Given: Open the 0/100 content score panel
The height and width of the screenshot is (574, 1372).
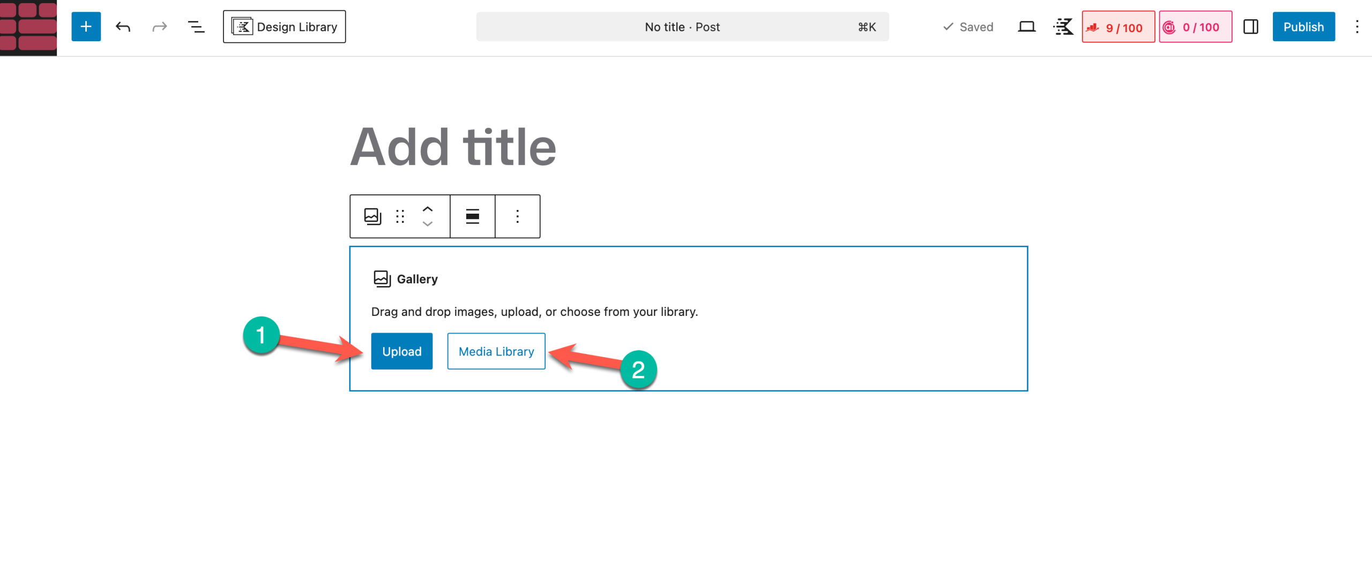Looking at the screenshot, I should point(1195,27).
